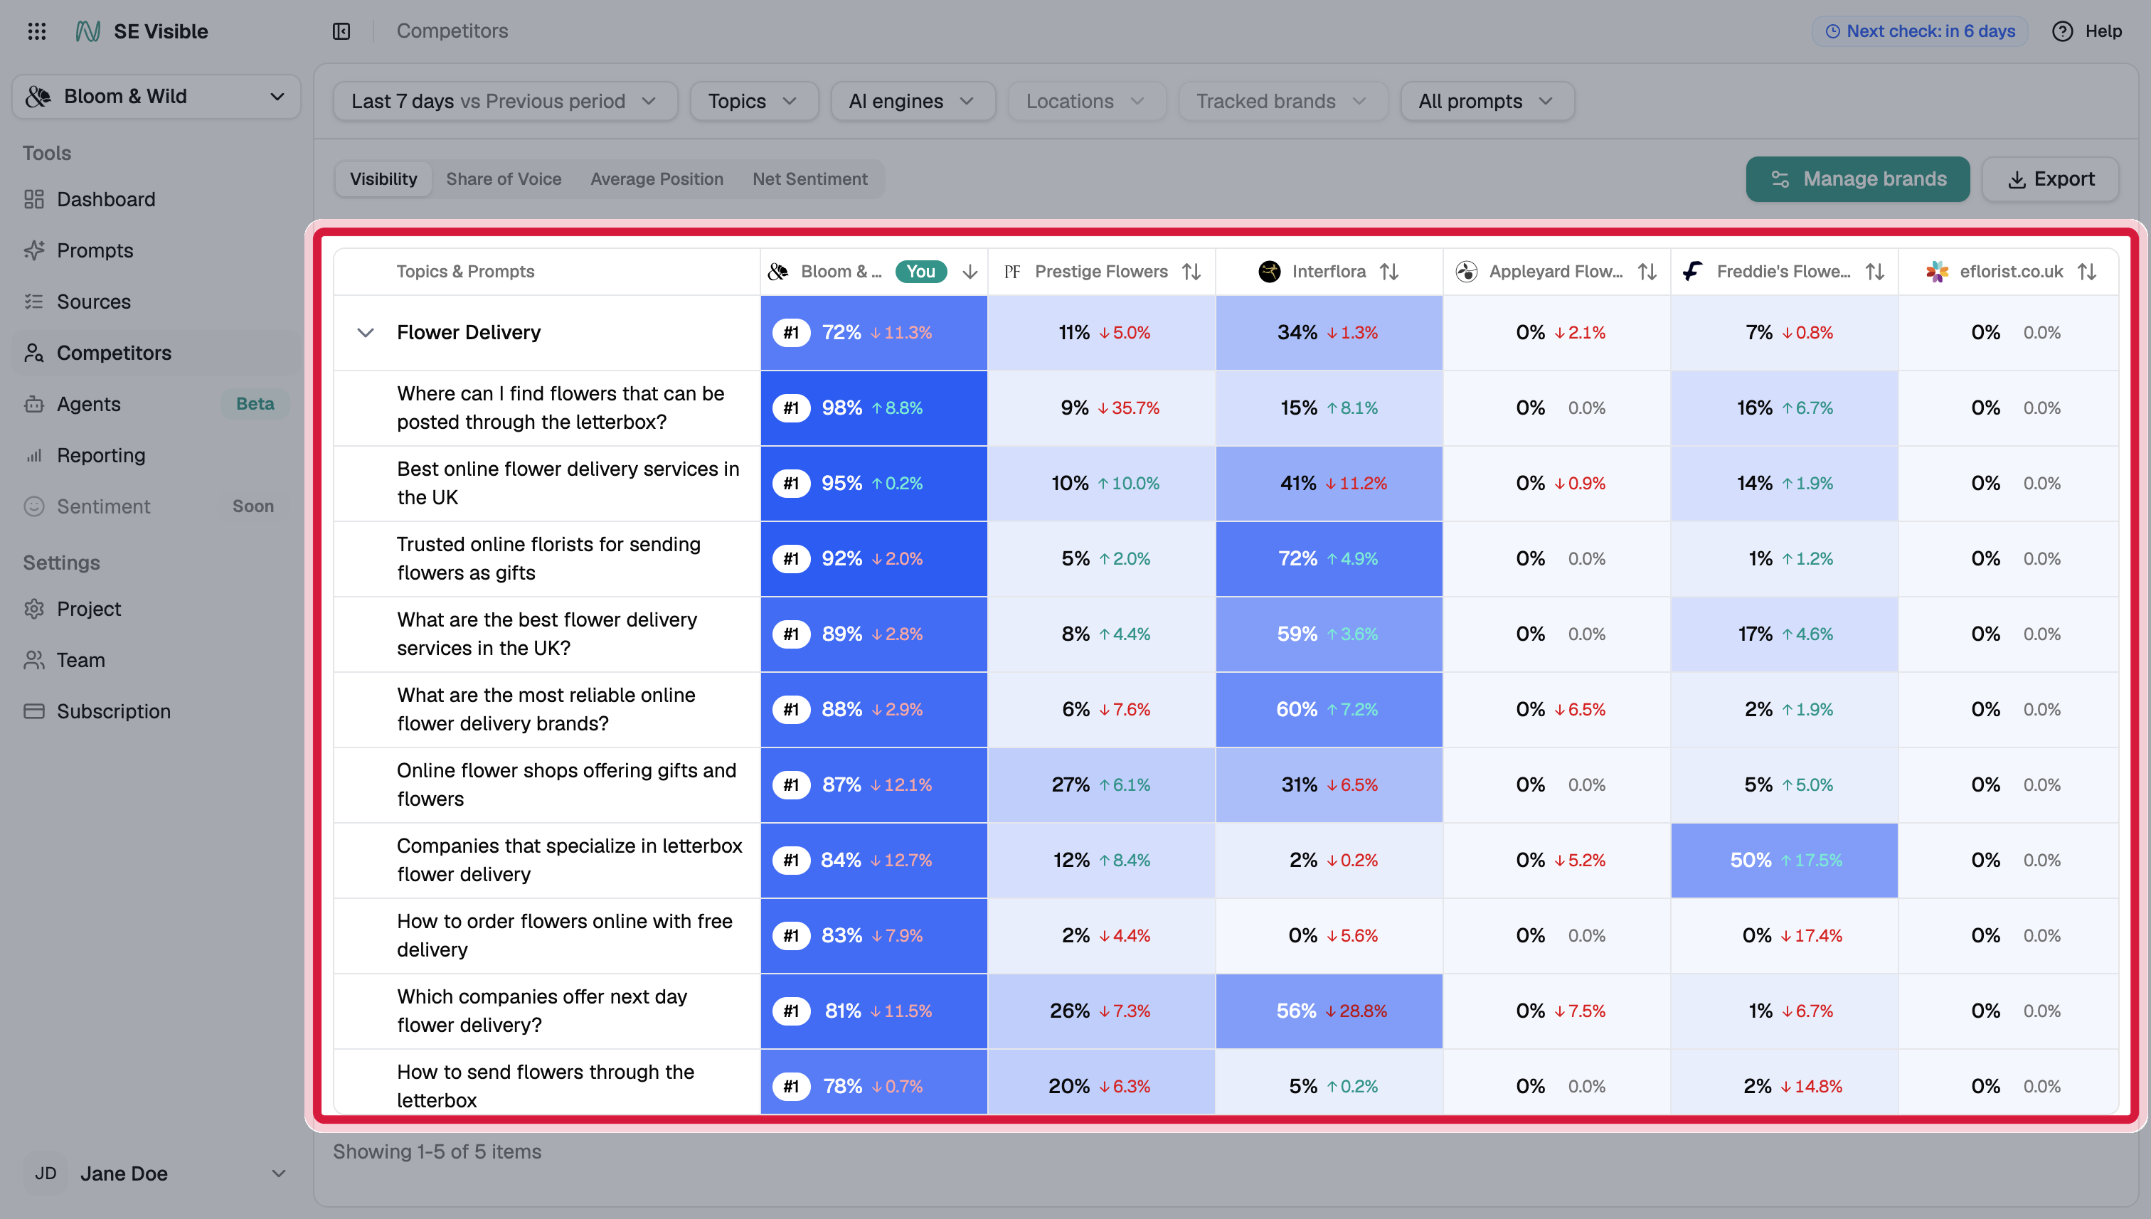Click the JD user avatar
This screenshot has height=1219, width=2151.
(46, 1173)
